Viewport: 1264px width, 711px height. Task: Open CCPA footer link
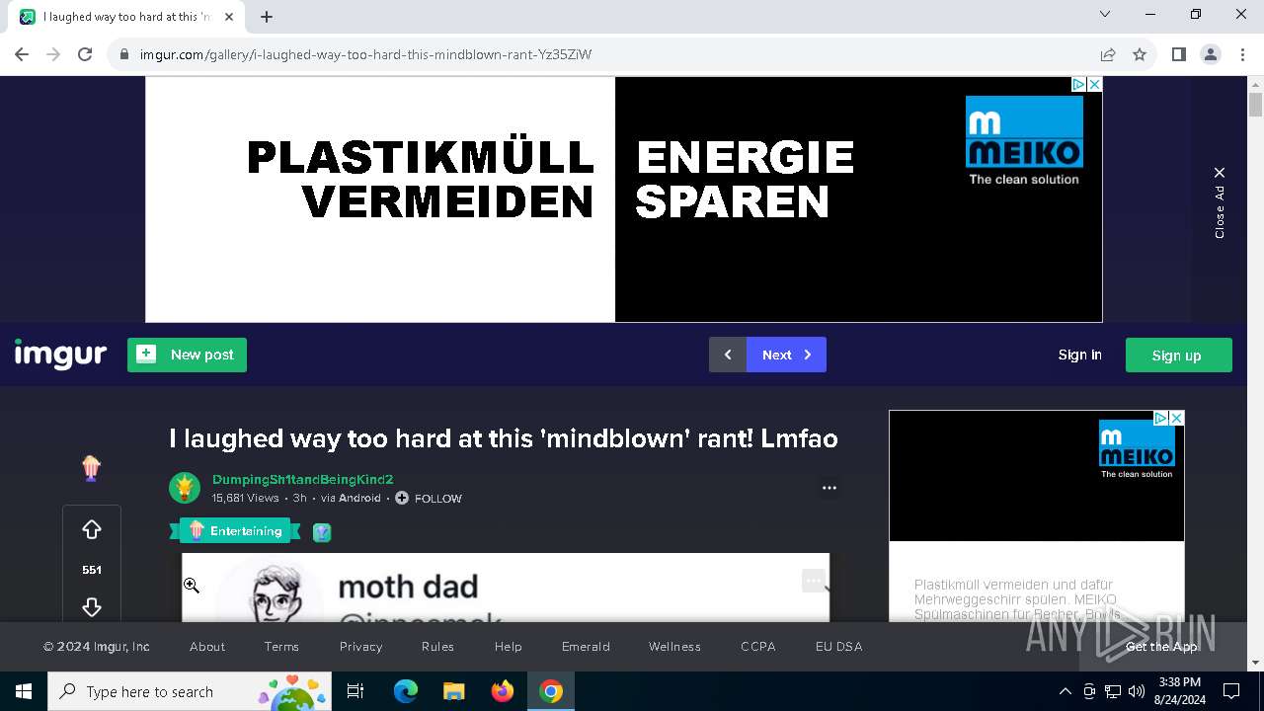coord(758,646)
